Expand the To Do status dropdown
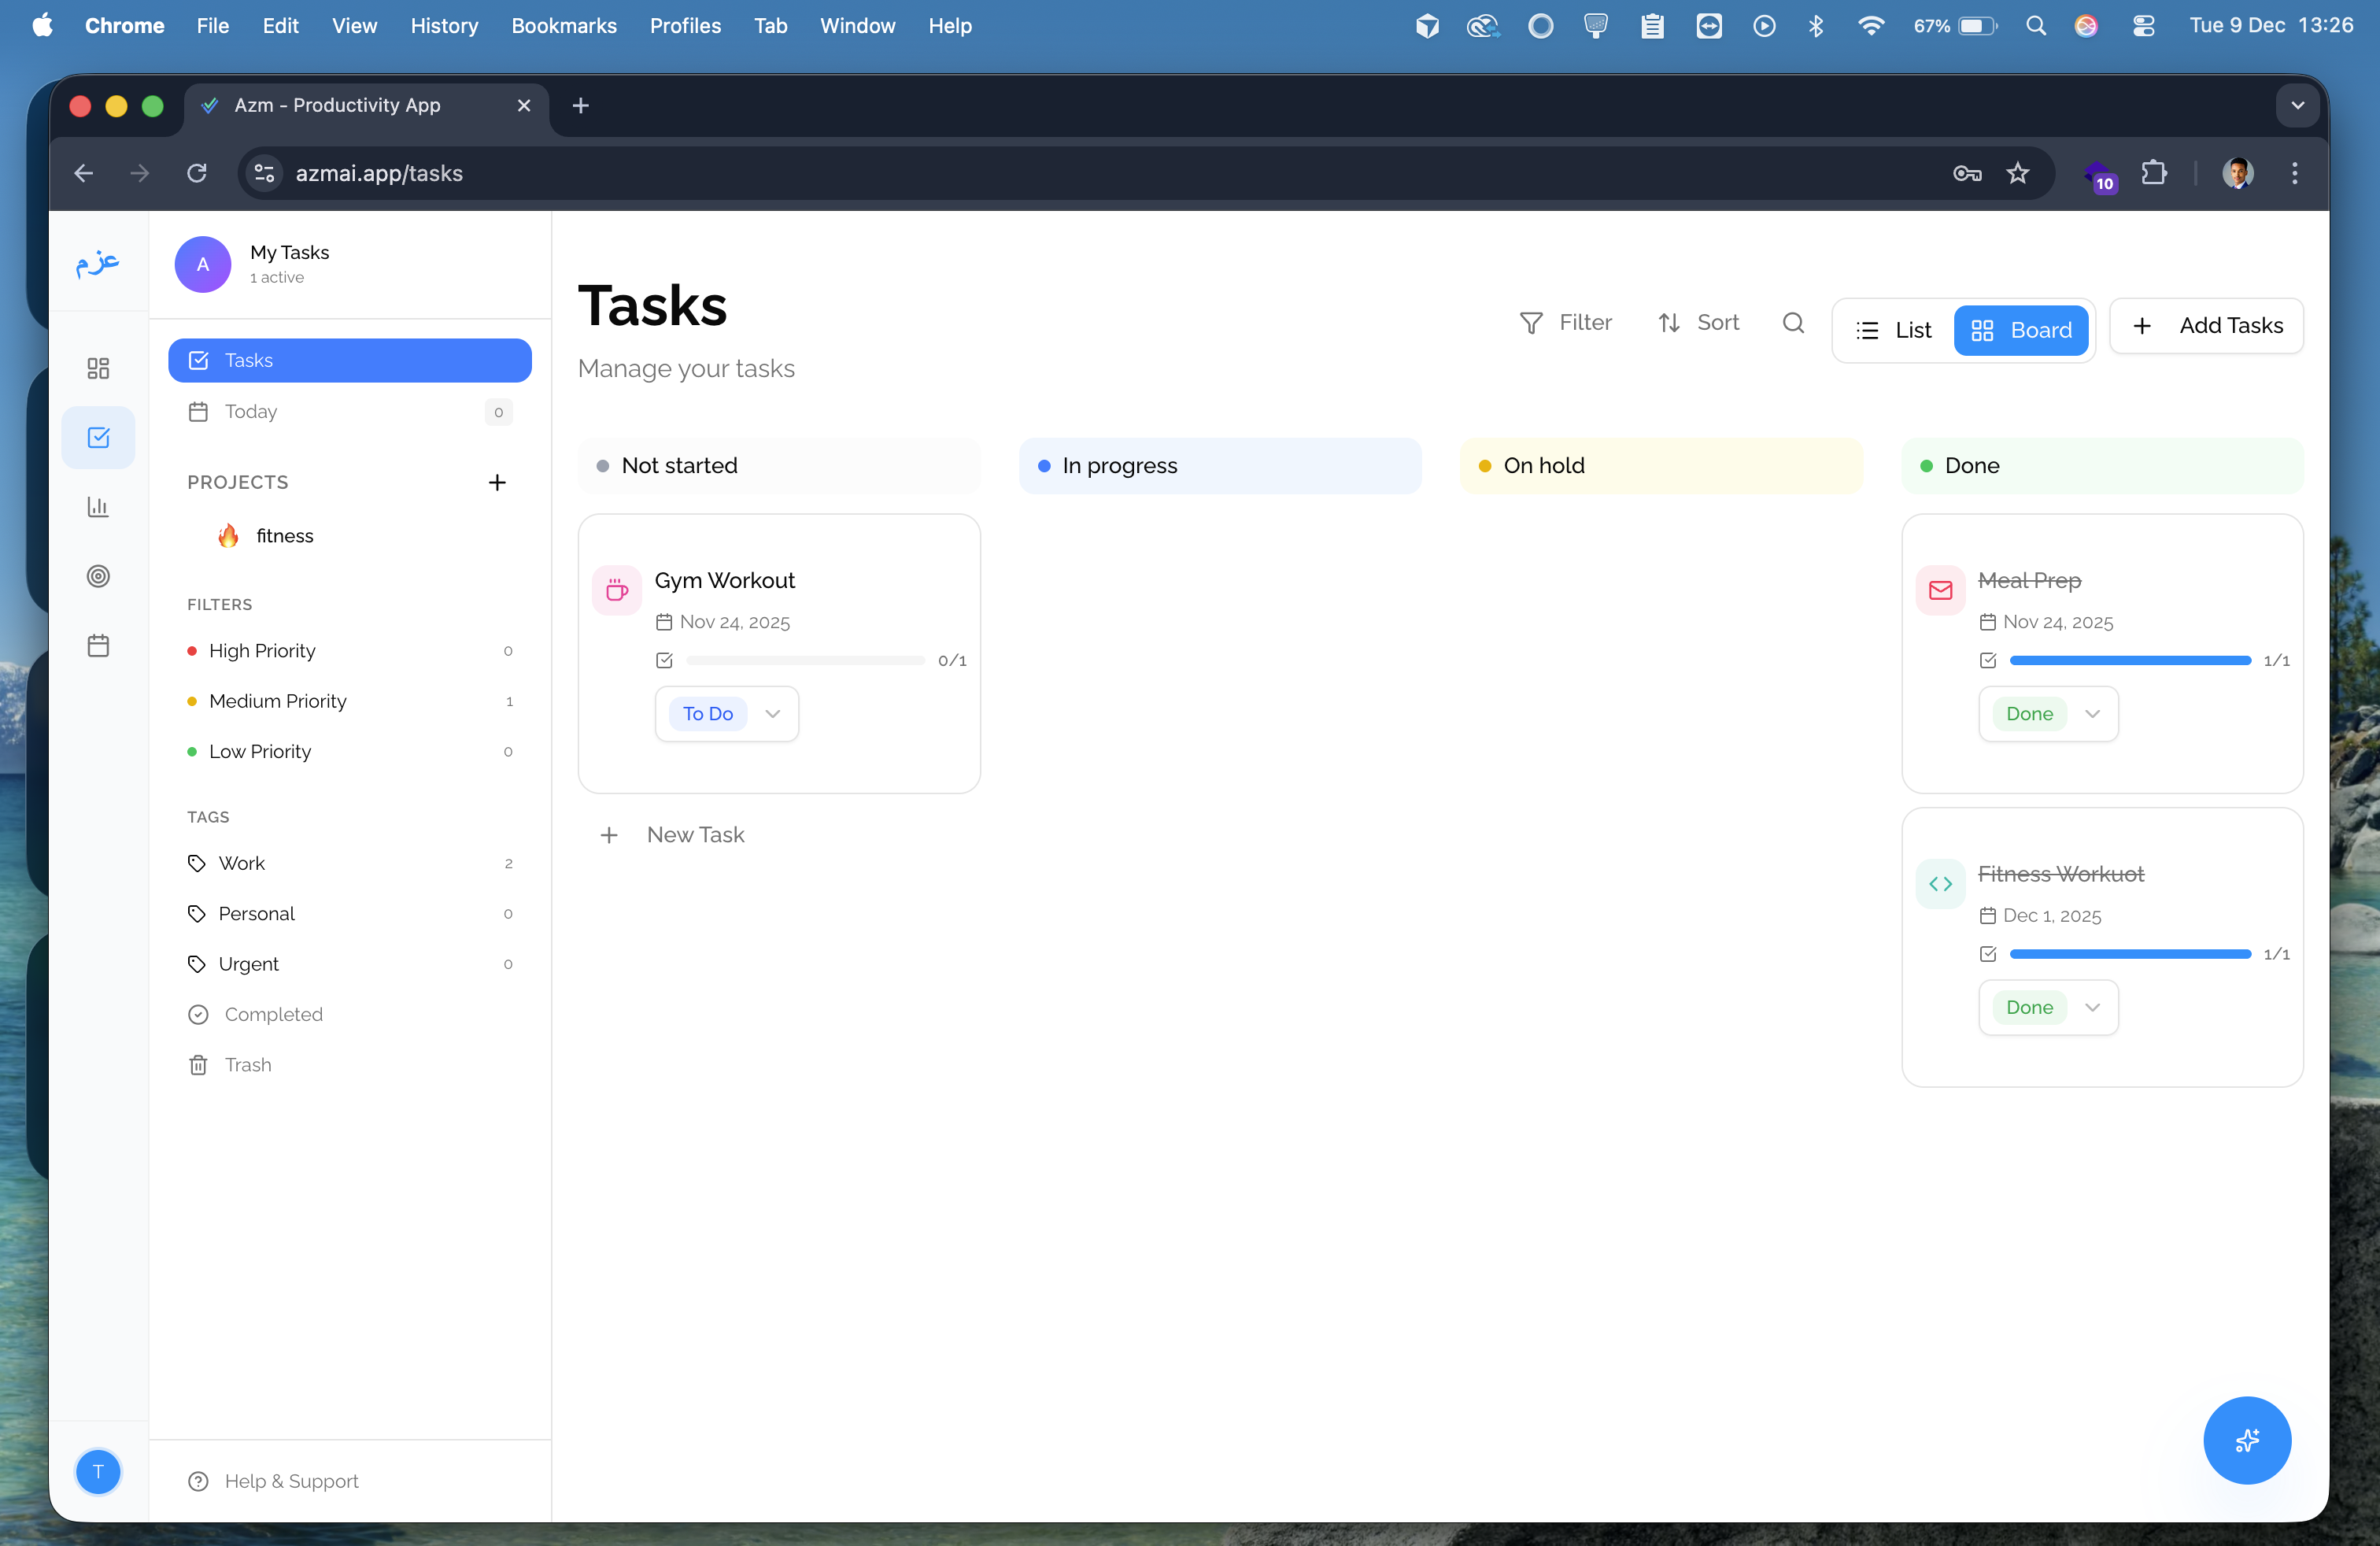 (772, 714)
